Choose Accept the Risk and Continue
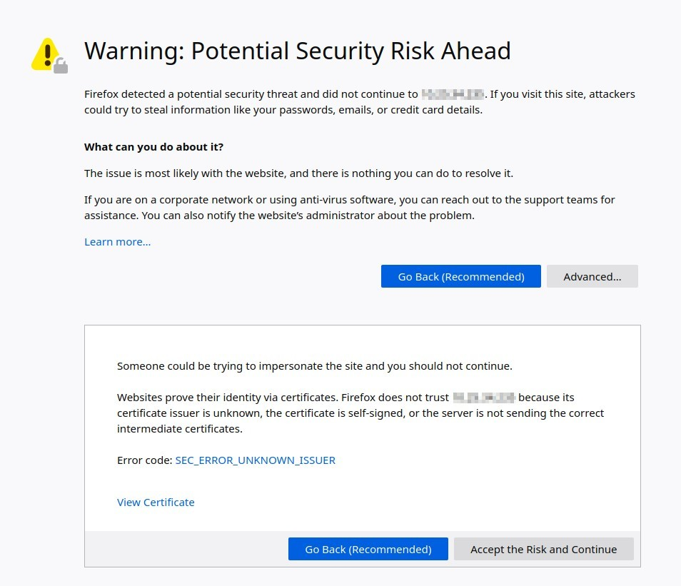Viewport: 681px width, 586px height. coord(543,550)
